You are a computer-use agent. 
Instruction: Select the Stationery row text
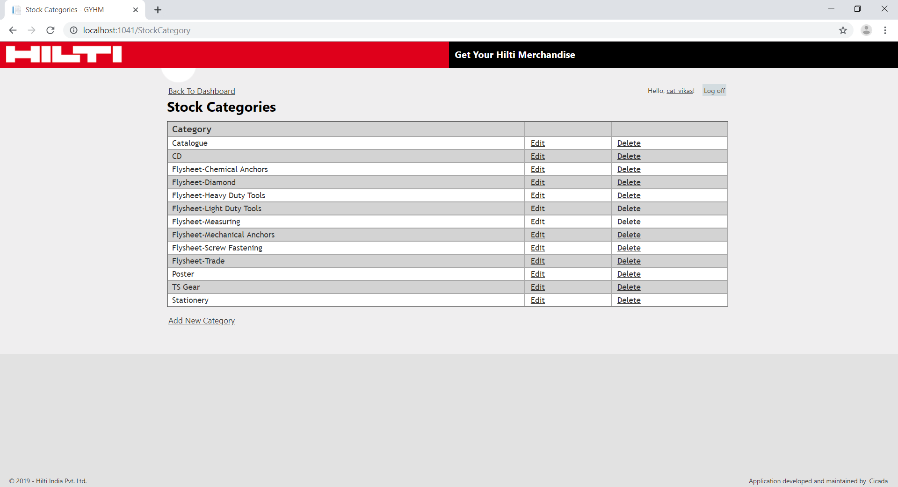pos(190,300)
